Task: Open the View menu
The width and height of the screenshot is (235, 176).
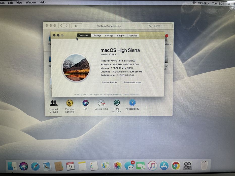Action: (x=19, y=3)
